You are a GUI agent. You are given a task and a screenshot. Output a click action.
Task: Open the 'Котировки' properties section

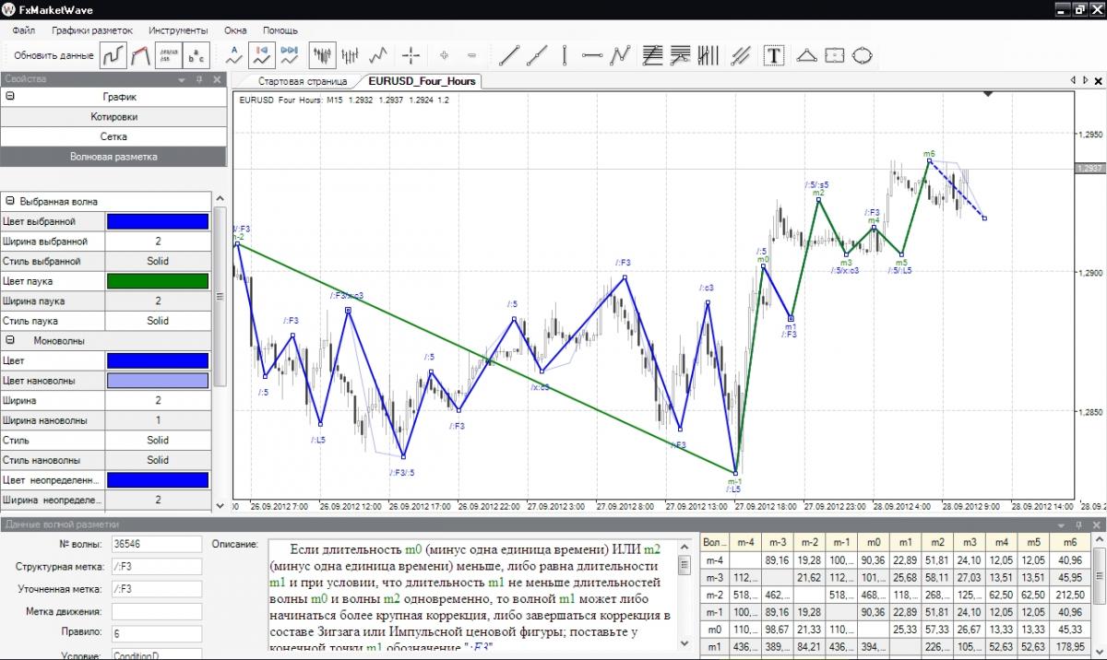[113, 117]
